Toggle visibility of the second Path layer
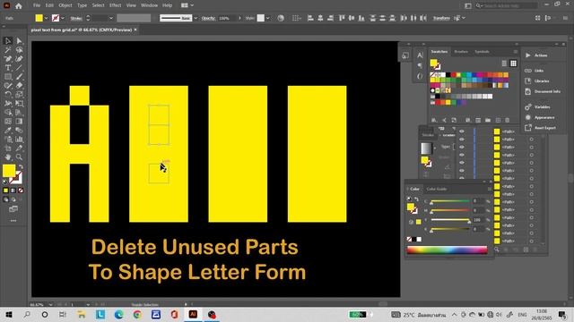Image resolution: width=574 pixels, height=322 pixels. (462, 140)
